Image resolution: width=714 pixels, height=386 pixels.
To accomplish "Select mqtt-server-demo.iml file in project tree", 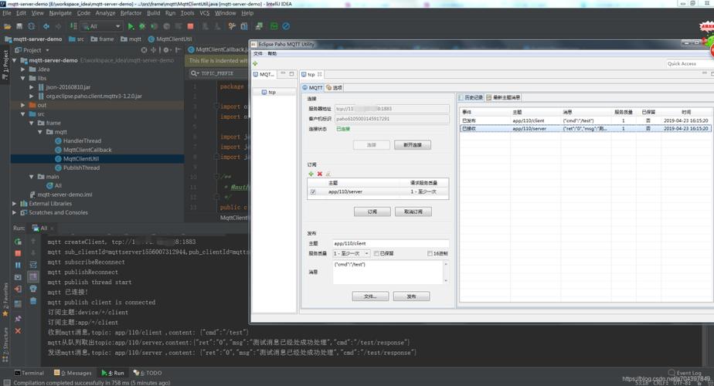I will click(65, 195).
